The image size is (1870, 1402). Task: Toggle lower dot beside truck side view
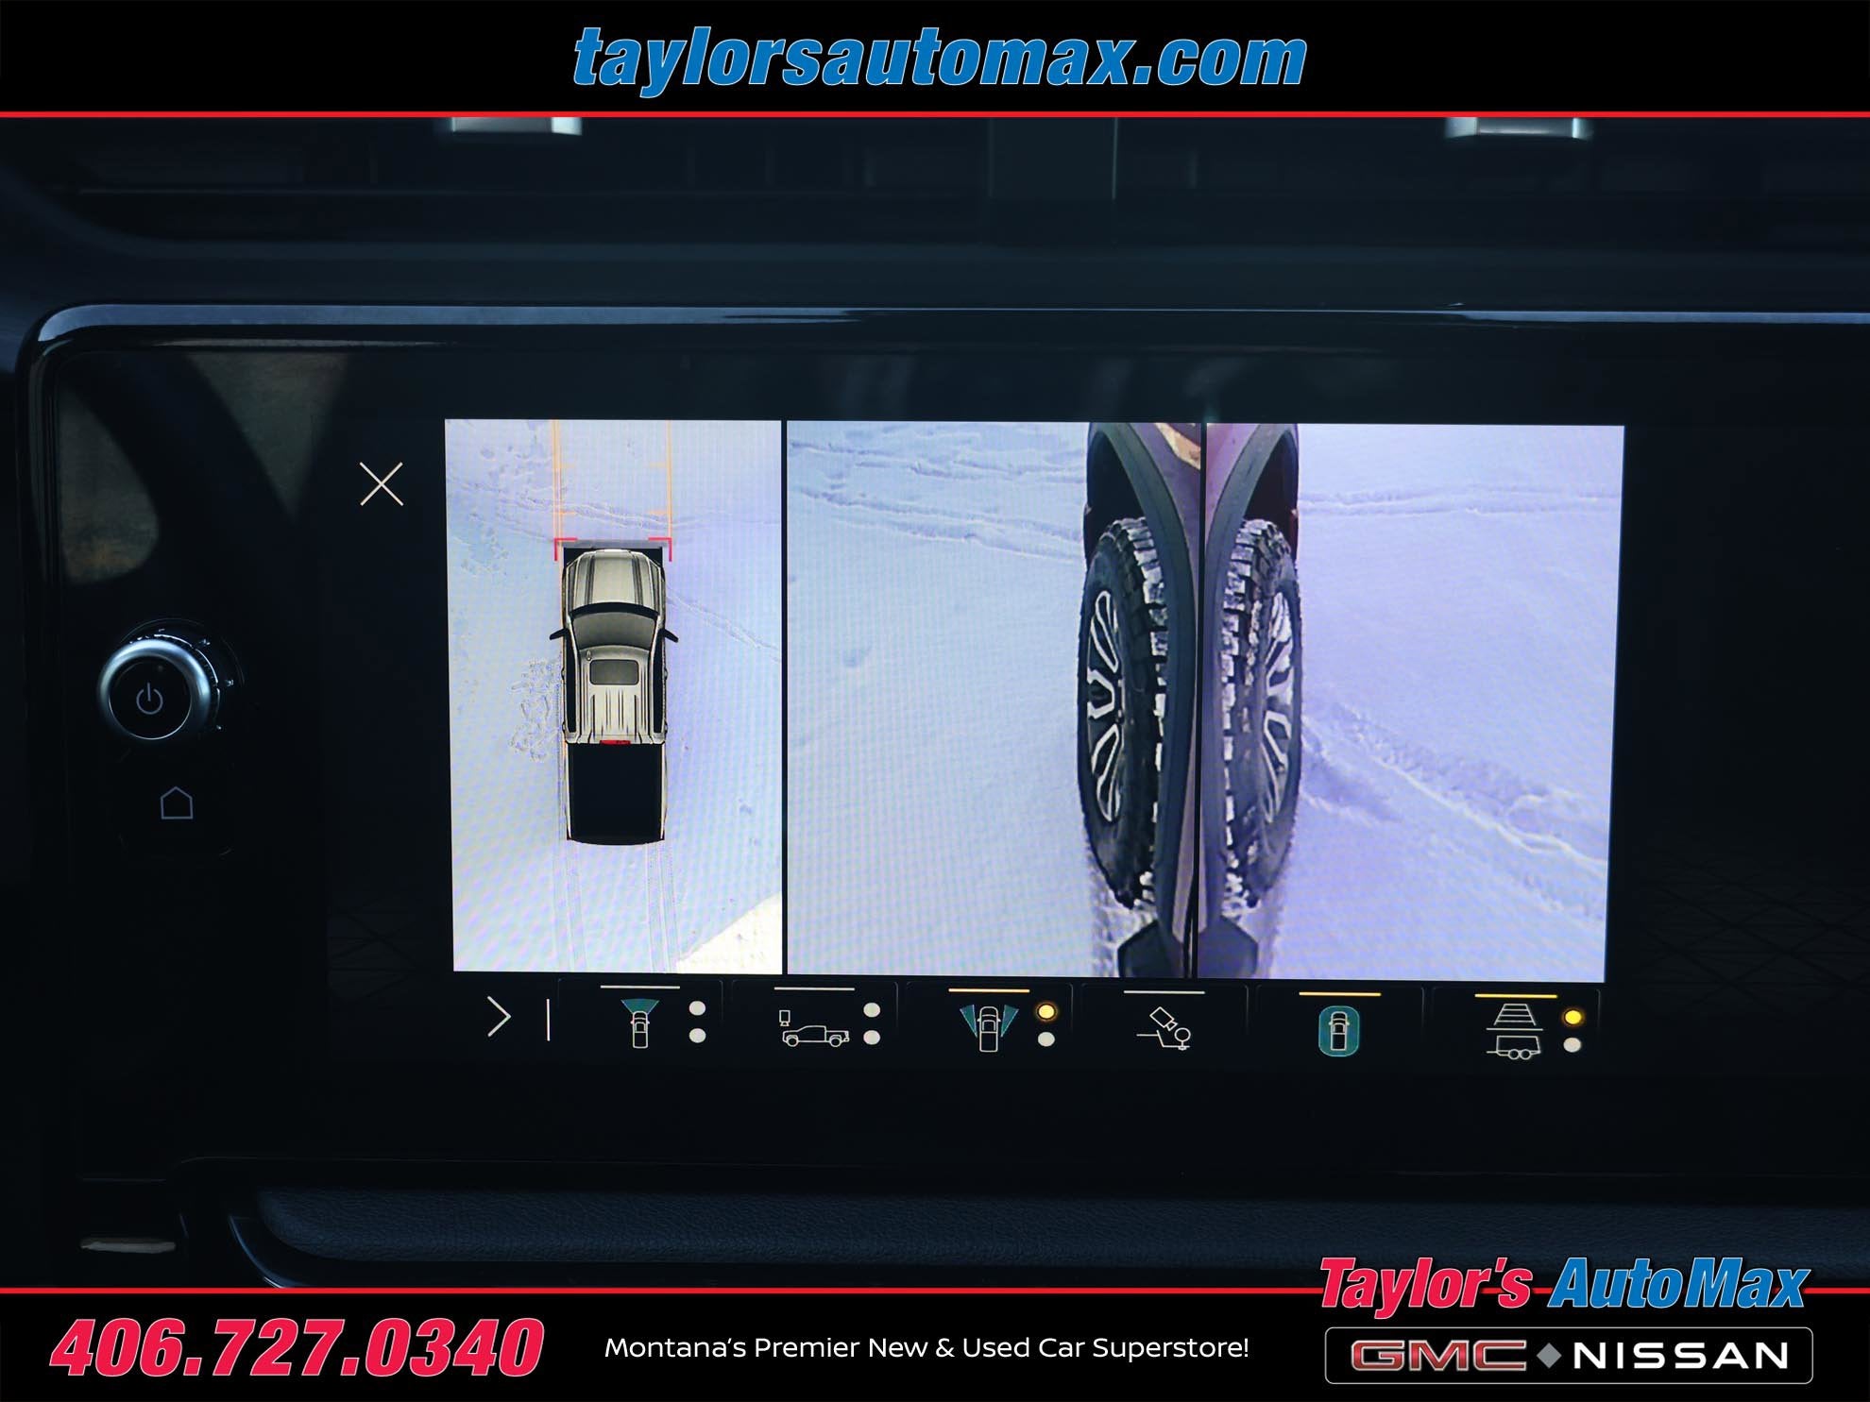(x=872, y=1038)
